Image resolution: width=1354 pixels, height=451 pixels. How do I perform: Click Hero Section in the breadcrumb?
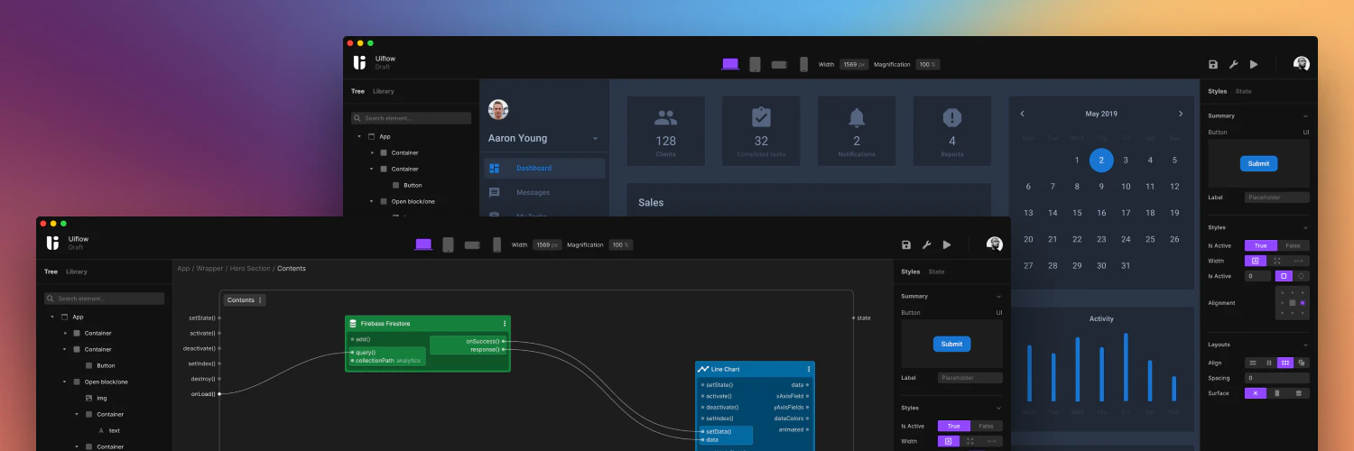[248, 268]
